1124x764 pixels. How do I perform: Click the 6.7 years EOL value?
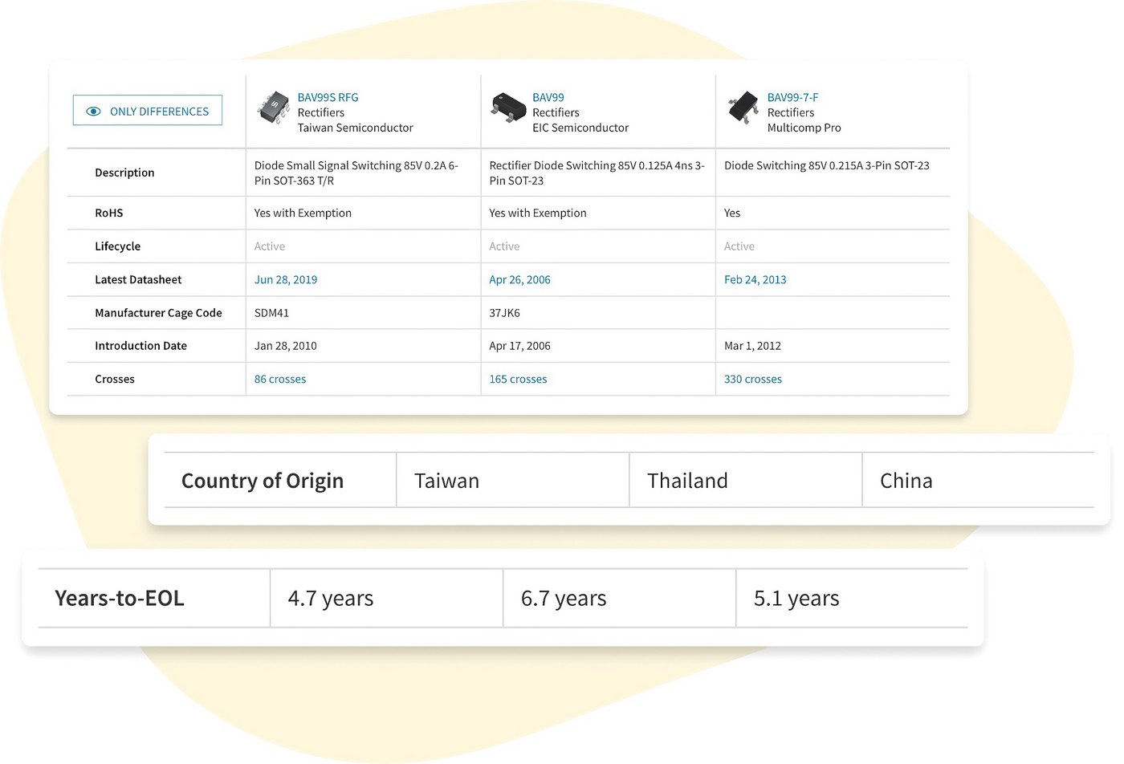[x=564, y=598]
